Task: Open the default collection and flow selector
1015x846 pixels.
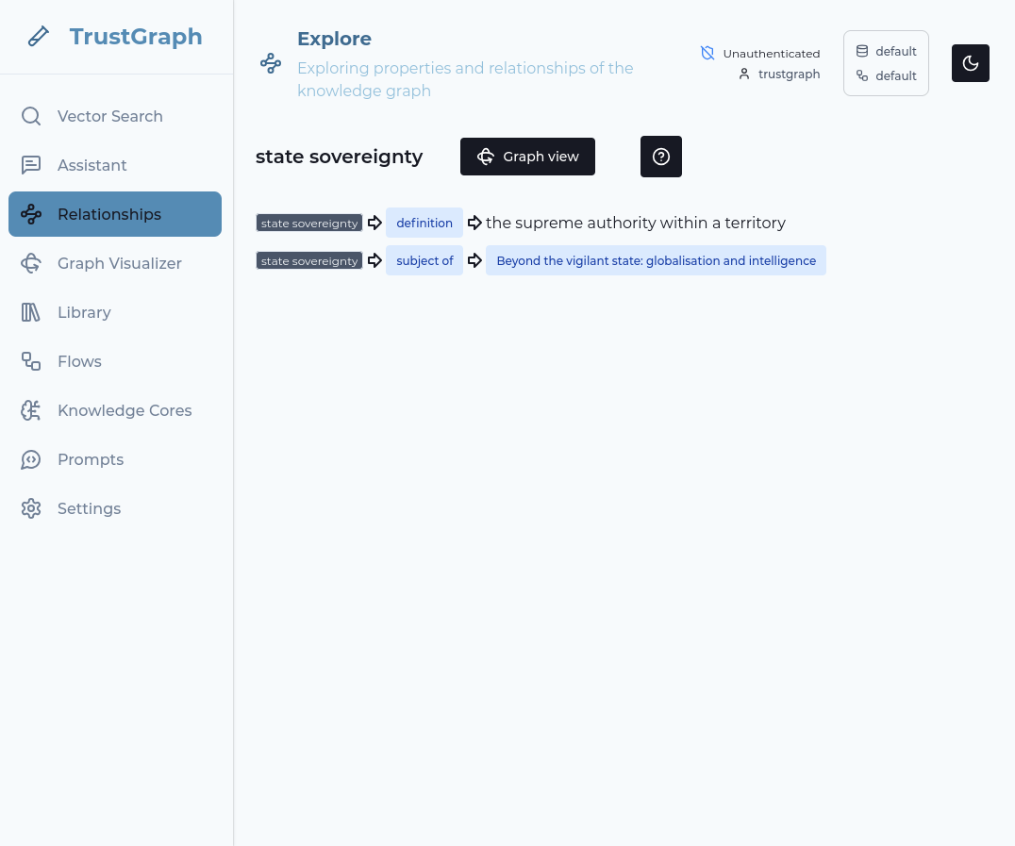Action: click(x=886, y=63)
